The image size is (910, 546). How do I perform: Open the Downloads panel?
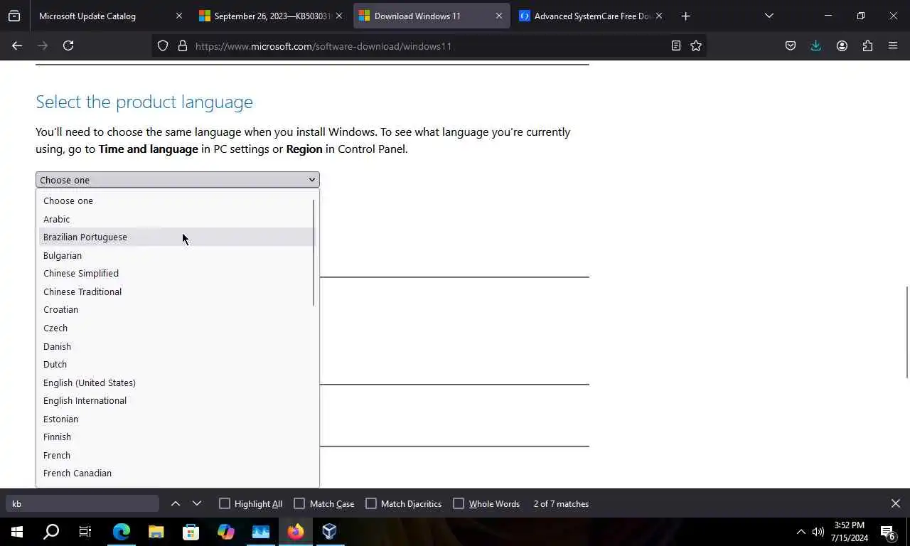(x=816, y=45)
